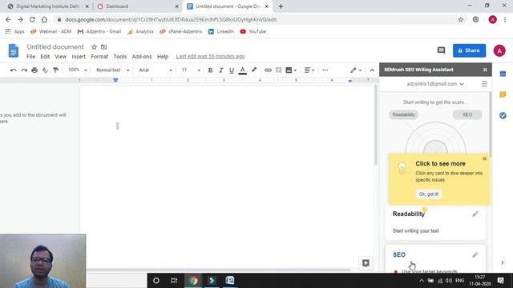Open the View menu
The height and width of the screenshot is (288, 513).
click(x=61, y=57)
